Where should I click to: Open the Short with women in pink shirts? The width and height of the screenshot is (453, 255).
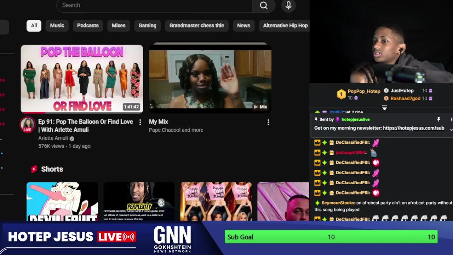coord(216,201)
